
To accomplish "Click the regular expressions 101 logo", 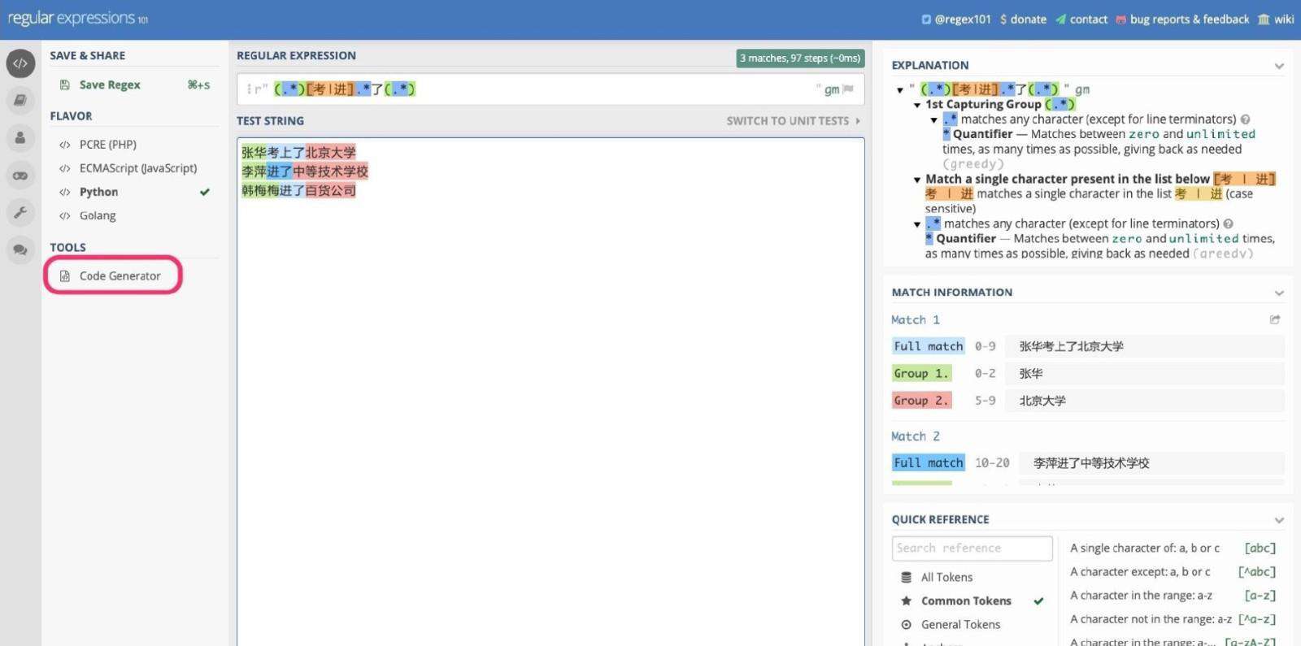I will pos(78,18).
